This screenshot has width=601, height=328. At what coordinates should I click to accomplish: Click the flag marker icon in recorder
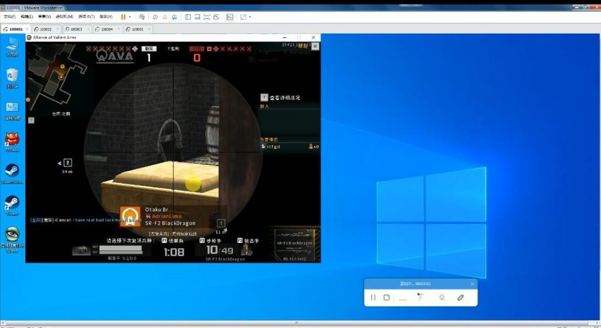tap(420, 297)
